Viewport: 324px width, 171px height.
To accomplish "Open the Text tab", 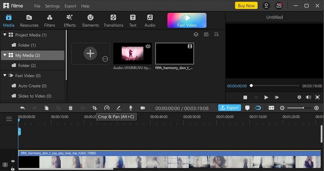I will pyautogui.click(x=133, y=21).
